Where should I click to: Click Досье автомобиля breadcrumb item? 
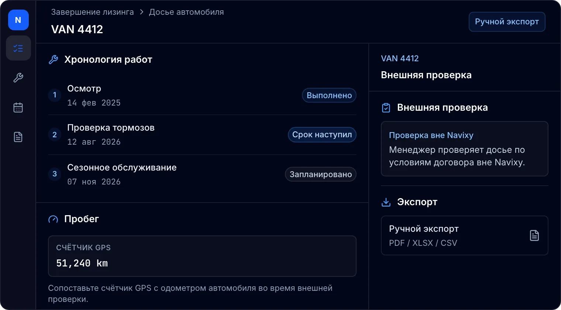point(186,12)
